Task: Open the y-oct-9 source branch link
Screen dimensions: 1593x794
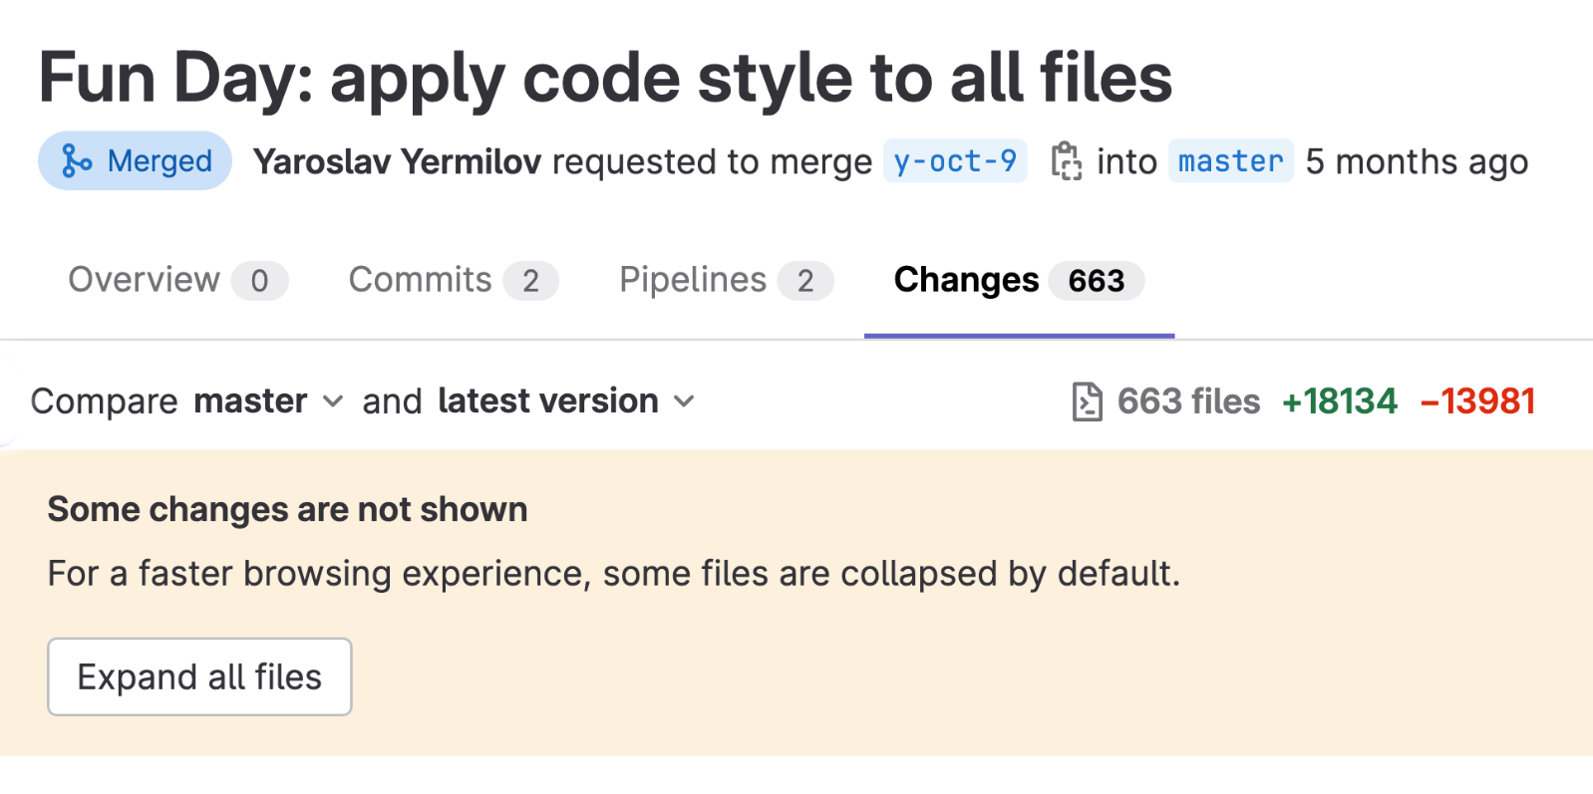Action: [x=955, y=161]
